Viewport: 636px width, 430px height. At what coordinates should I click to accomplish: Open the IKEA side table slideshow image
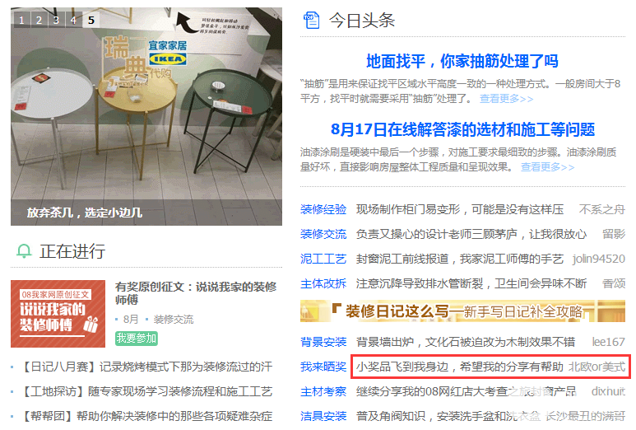(146, 116)
